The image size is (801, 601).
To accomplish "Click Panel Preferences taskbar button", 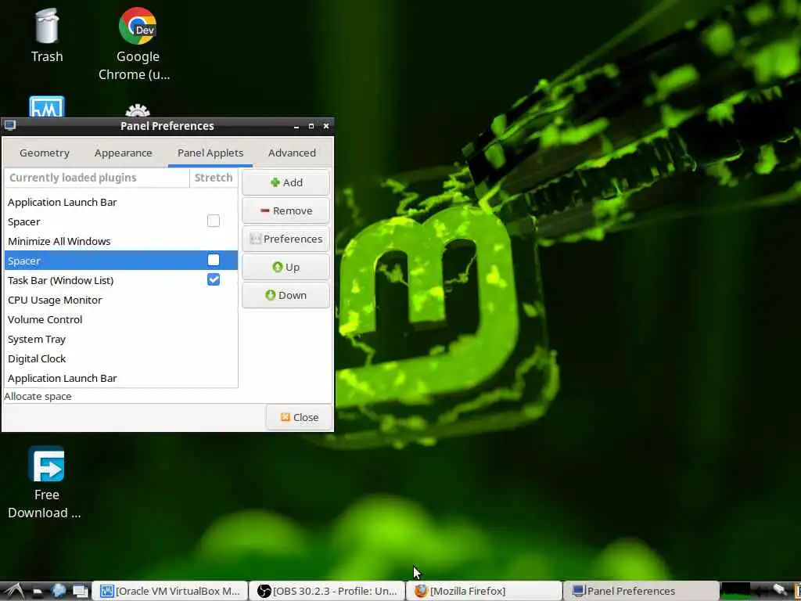I will [x=641, y=591].
